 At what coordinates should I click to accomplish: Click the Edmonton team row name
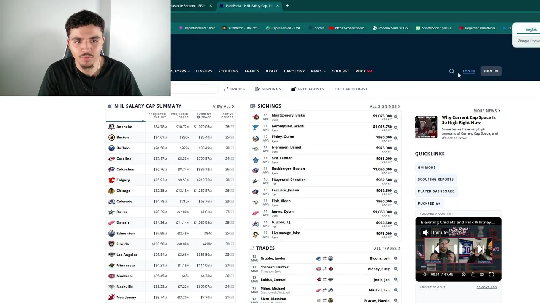pyautogui.click(x=125, y=233)
